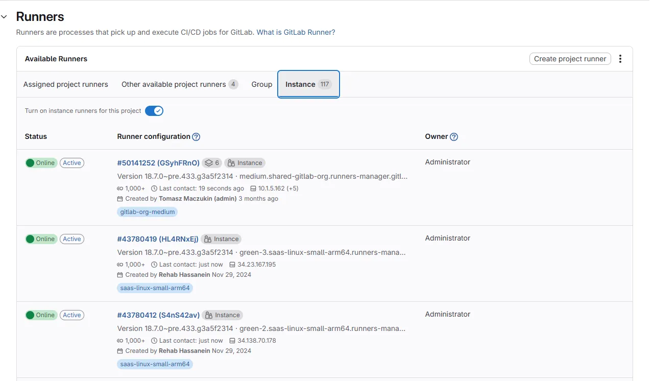The image size is (653, 381).
Task: Click the Runner configuration help icon
Action: coord(197,136)
